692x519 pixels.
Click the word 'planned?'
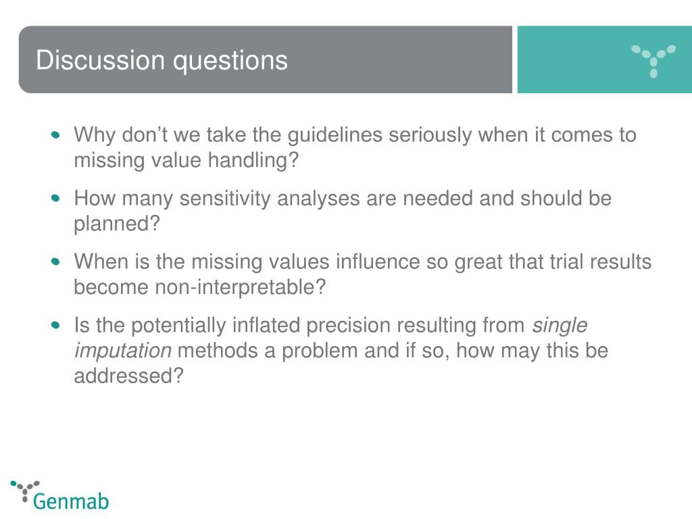tap(116, 224)
